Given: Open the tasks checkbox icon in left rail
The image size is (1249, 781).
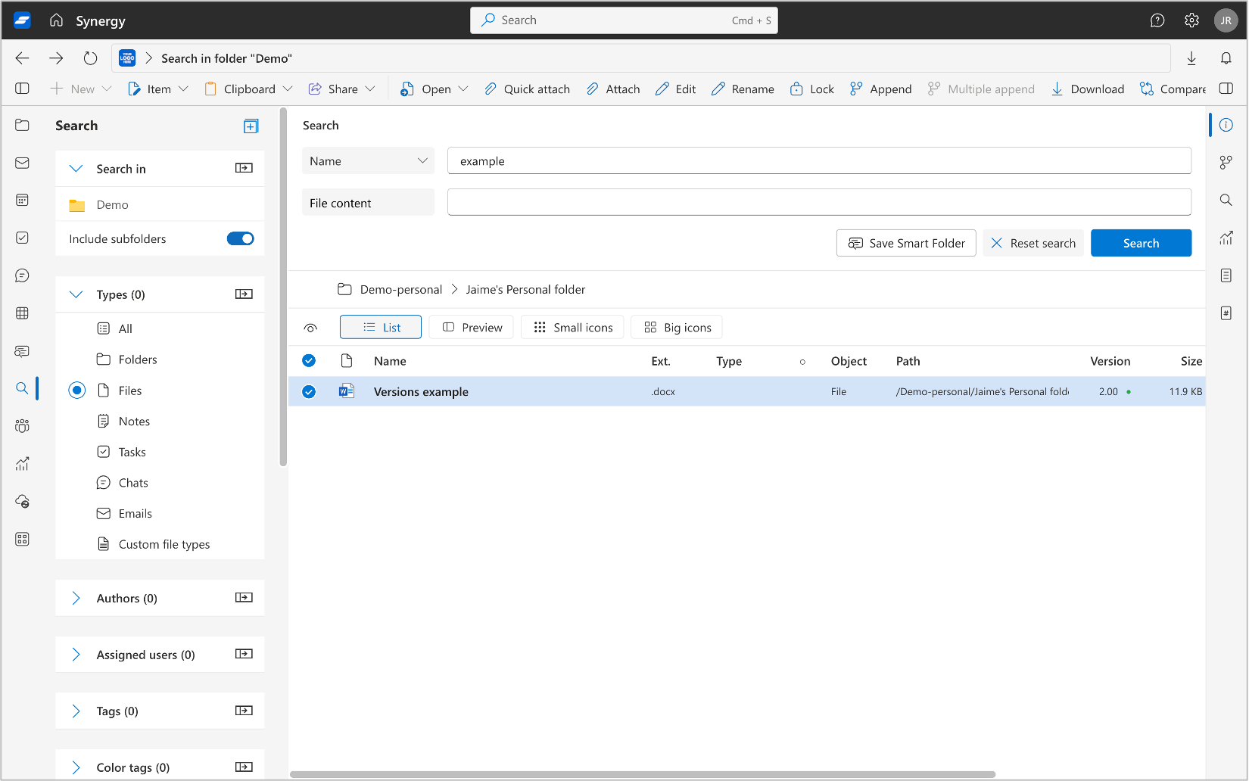Looking at the screenshot, I should [22, 238].
